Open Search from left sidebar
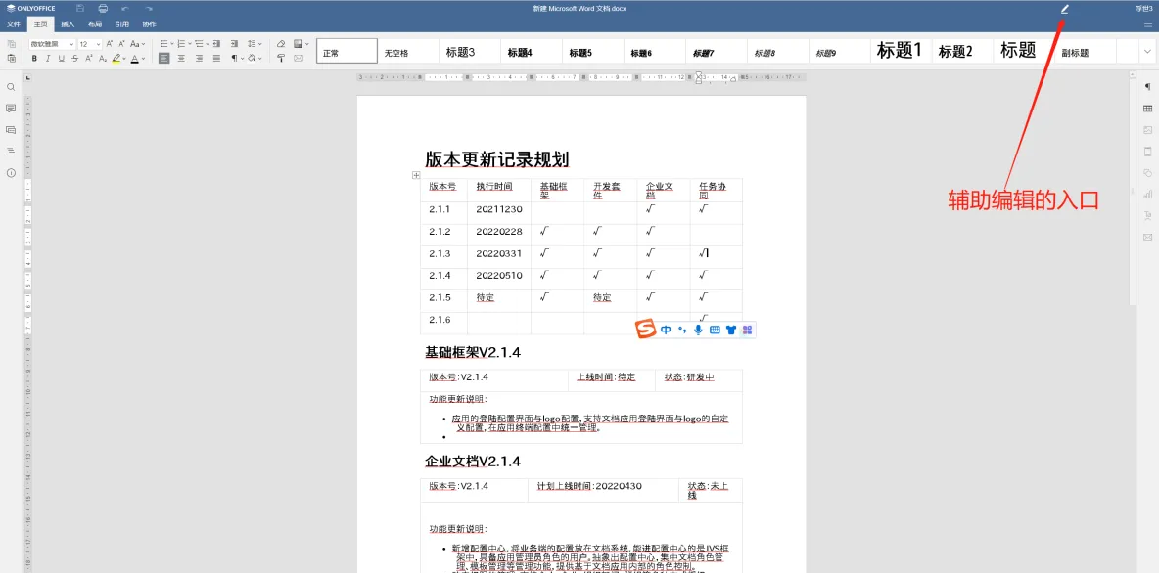1159x573 pixels. click(x=11, y=86)
